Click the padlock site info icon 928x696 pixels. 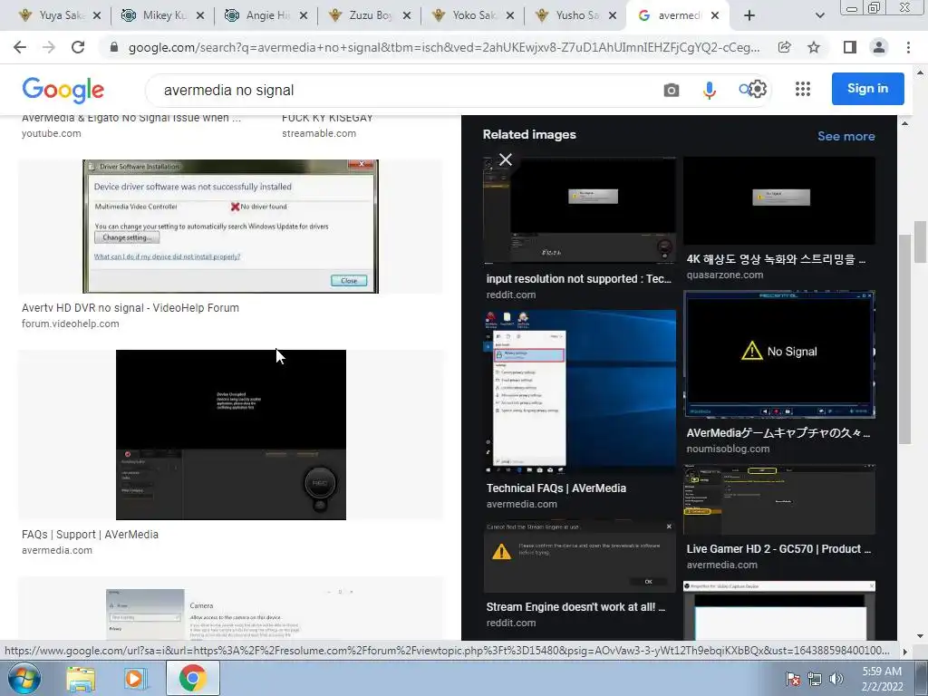click(x=114, y=47)
